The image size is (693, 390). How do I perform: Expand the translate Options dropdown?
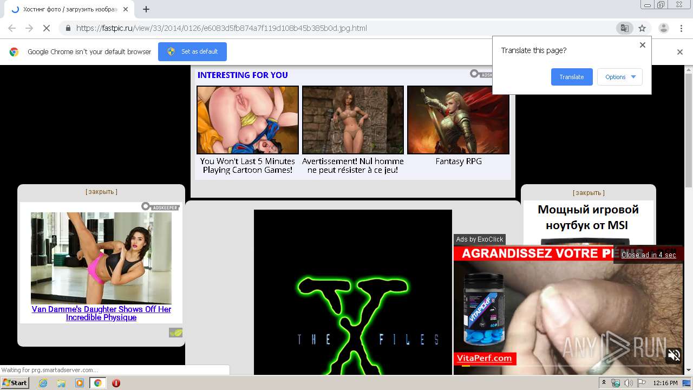coord(620,77)
